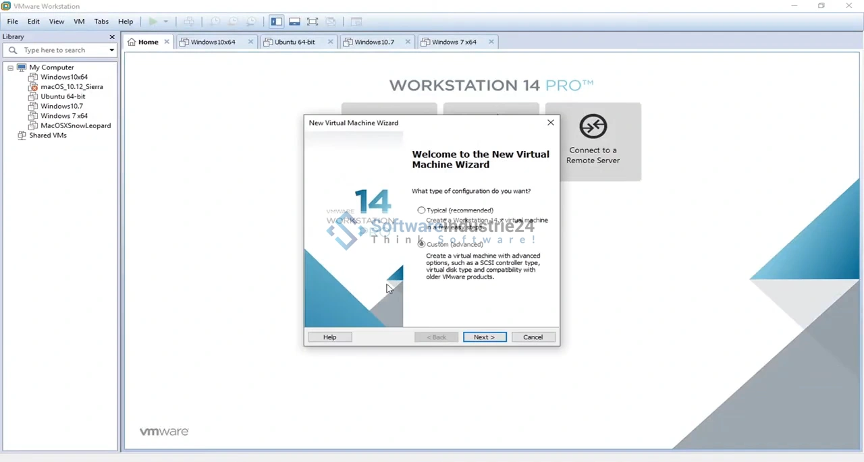Click the green Power On play icon
The image size is (864, 462).
[x=153, y=22]
